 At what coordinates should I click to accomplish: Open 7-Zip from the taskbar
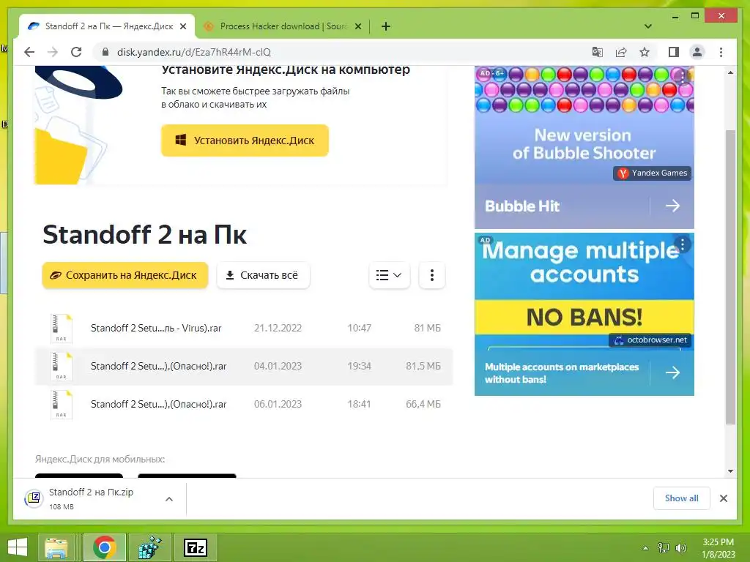coord(195,547)
